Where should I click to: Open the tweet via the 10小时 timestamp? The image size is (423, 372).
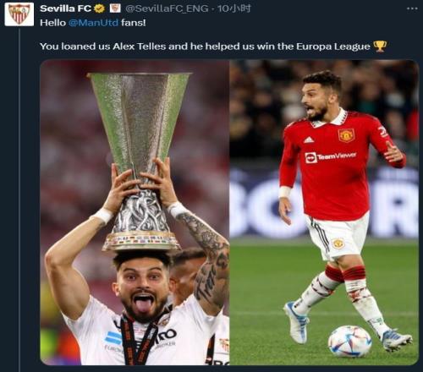[x=234, y=8]
